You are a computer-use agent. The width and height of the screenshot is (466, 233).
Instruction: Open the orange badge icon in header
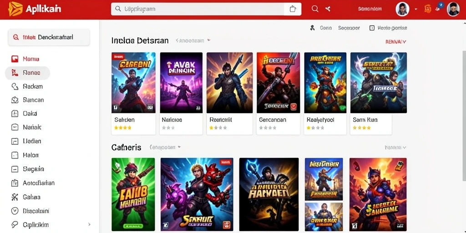(428, 9)
